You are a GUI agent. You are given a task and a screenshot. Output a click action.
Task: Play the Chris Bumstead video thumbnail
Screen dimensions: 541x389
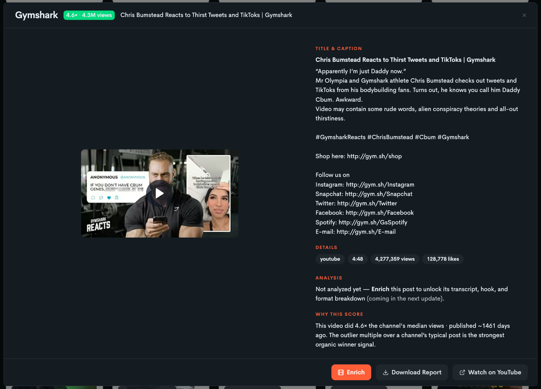160,193
